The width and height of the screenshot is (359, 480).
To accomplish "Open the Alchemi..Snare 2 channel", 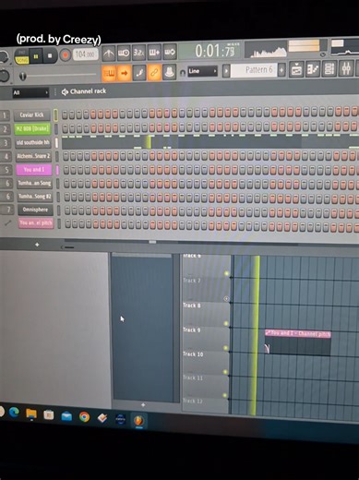I will coord(33,156).
